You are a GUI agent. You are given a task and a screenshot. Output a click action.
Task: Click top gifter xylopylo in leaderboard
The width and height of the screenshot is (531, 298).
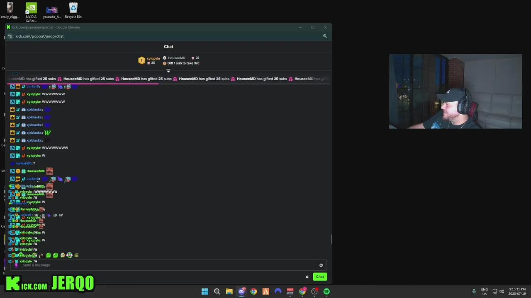pyautogui.click(x=153, y=58)
